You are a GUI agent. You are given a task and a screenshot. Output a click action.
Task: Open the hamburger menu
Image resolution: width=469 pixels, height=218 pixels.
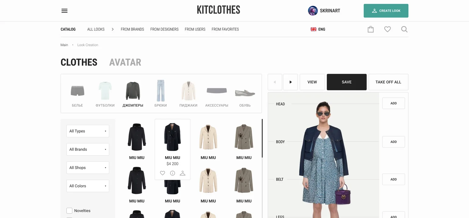coord(64,11)
